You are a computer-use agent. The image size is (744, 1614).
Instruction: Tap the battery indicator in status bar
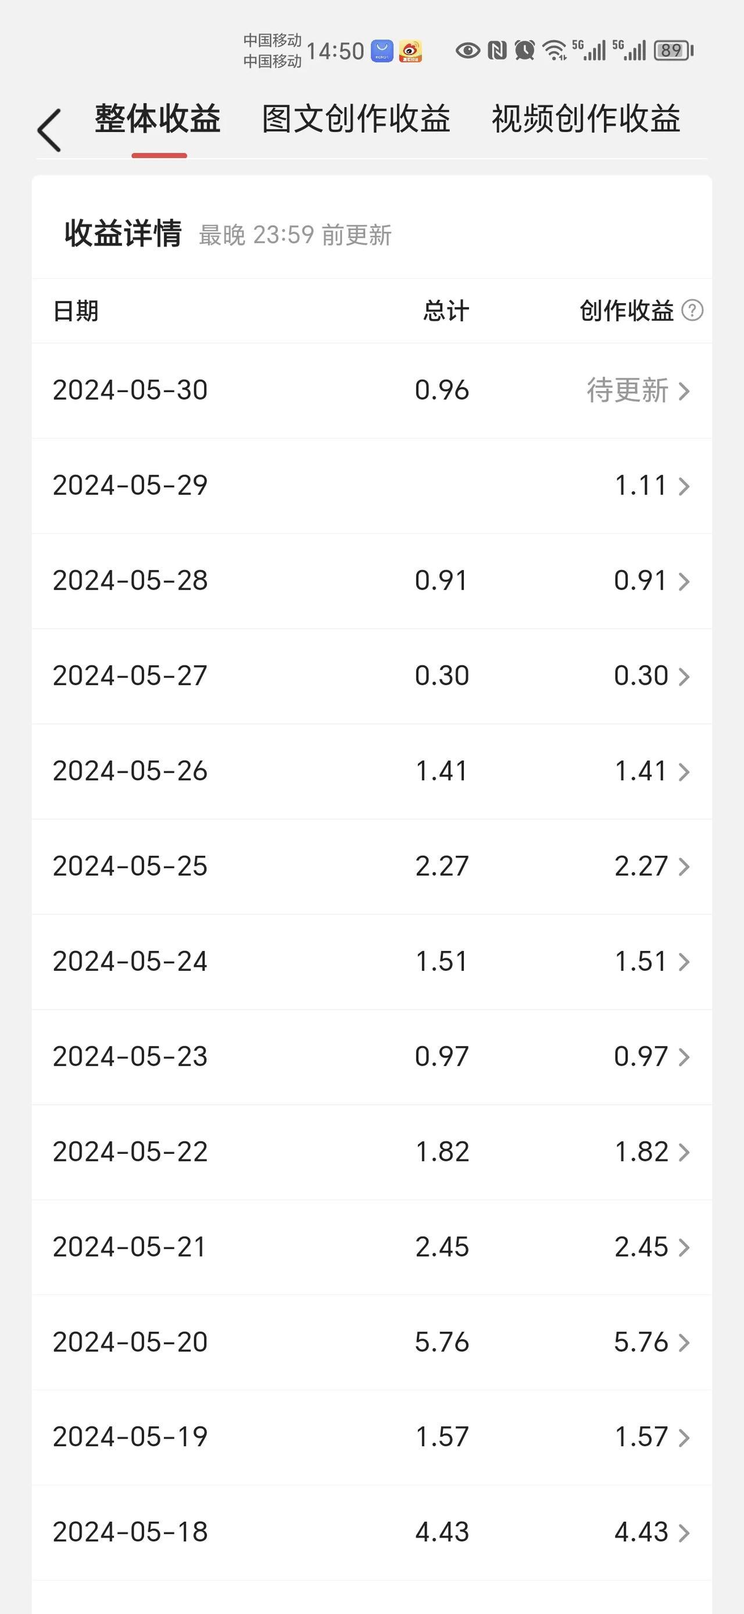[673, 51]
